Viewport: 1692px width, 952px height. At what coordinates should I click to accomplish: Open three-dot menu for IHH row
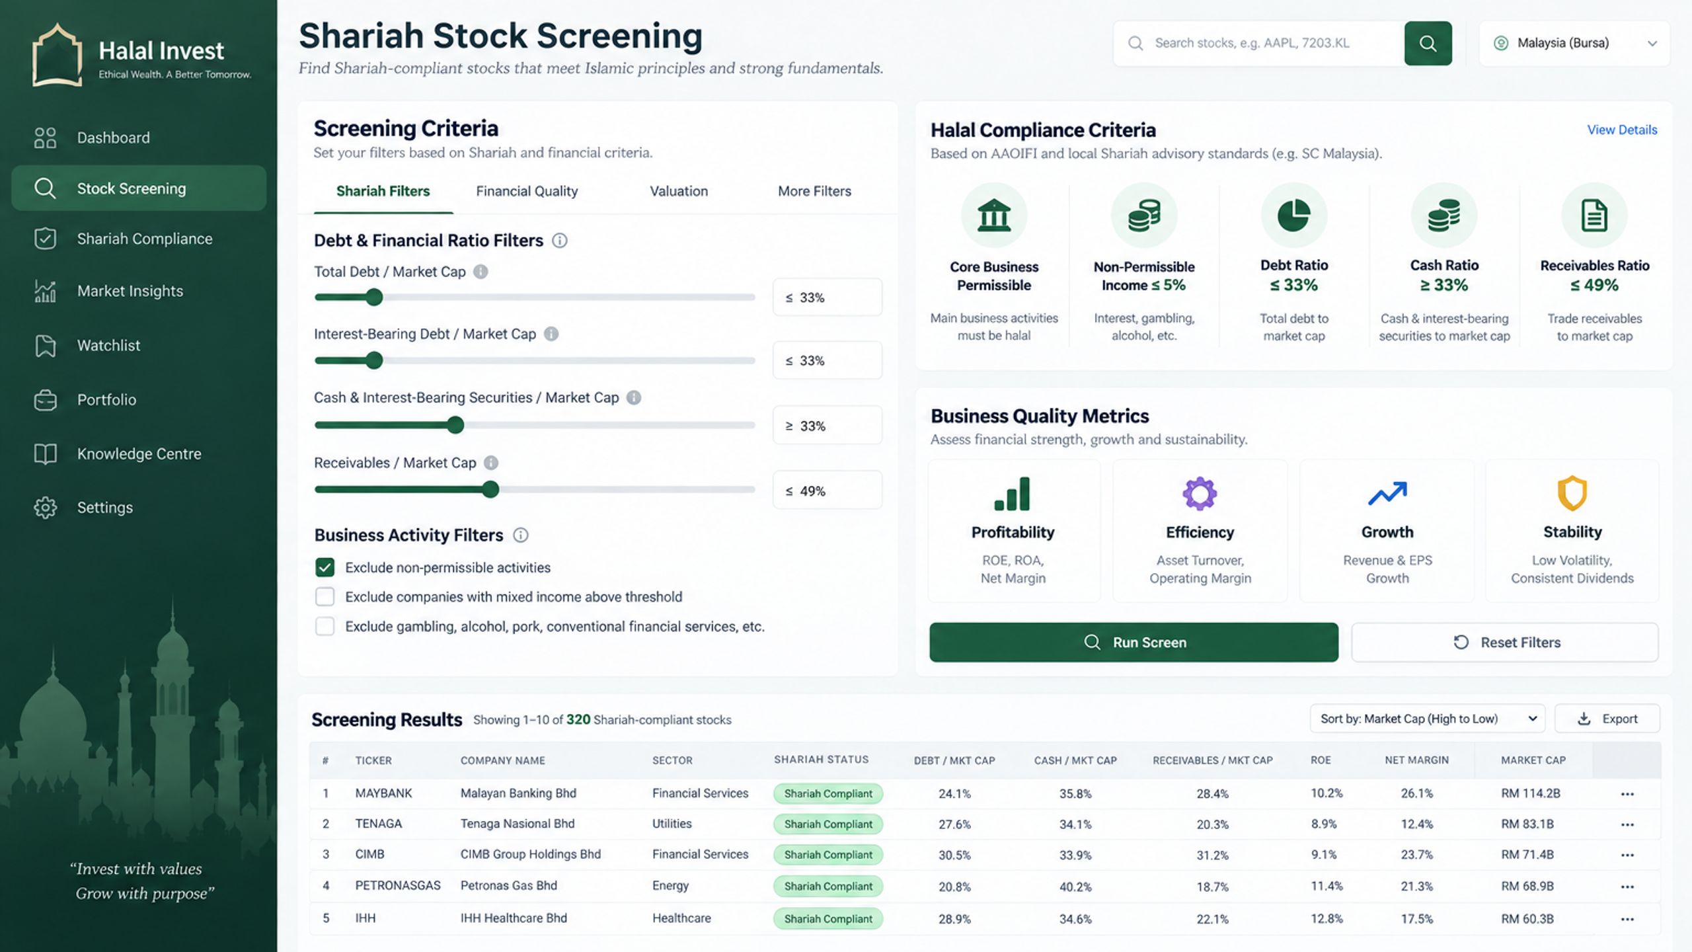pos(1627,919)
